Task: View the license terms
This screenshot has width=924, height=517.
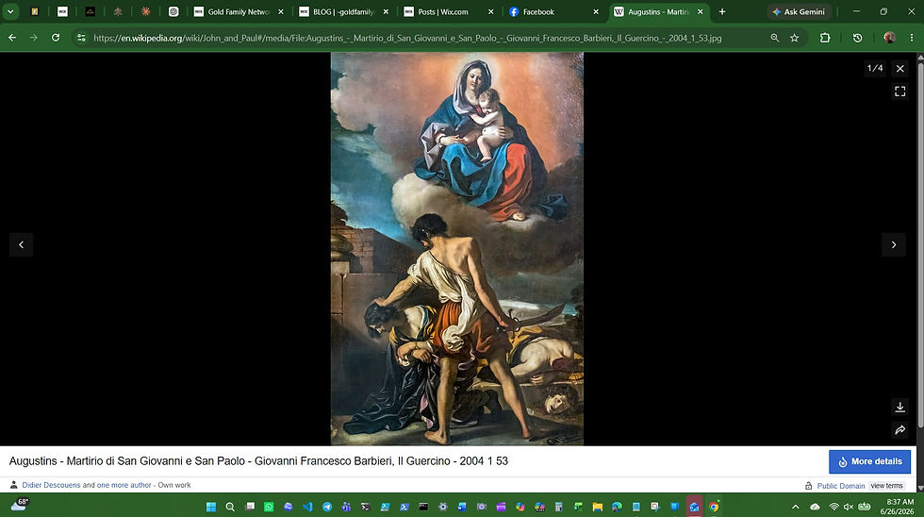Action: tap(886, 486)
